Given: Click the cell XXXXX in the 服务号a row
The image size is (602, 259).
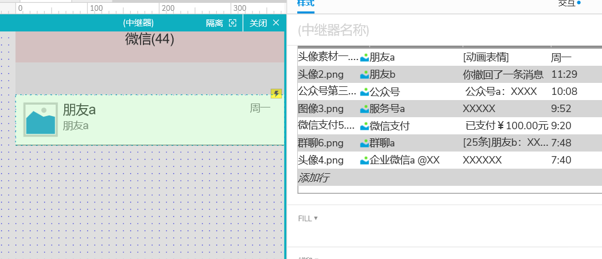Looking at the screenshot, I should 479,109.
